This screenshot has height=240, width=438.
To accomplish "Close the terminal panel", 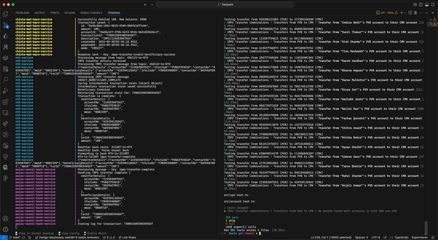I will point(433,12).
